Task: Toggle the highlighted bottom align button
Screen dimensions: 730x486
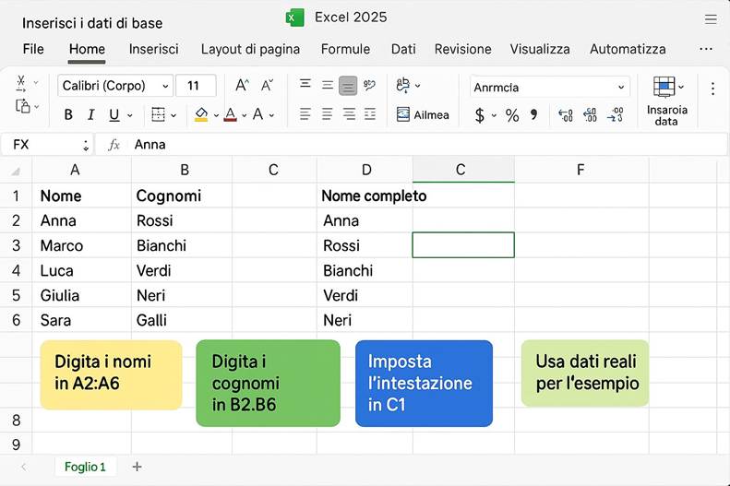Action: [348, 86]
